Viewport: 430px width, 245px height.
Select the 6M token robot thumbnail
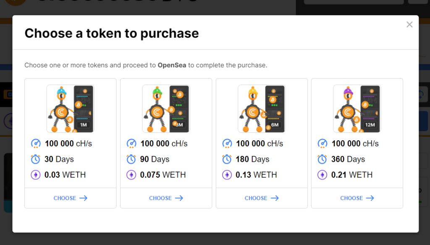(x=262, y=108)
